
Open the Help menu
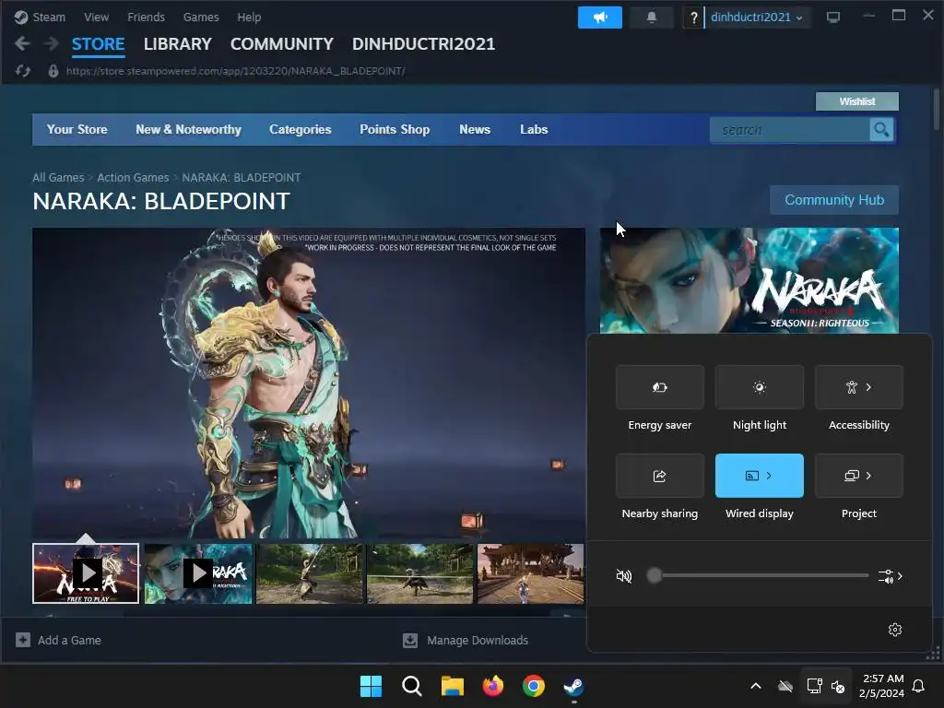(249, 17)
